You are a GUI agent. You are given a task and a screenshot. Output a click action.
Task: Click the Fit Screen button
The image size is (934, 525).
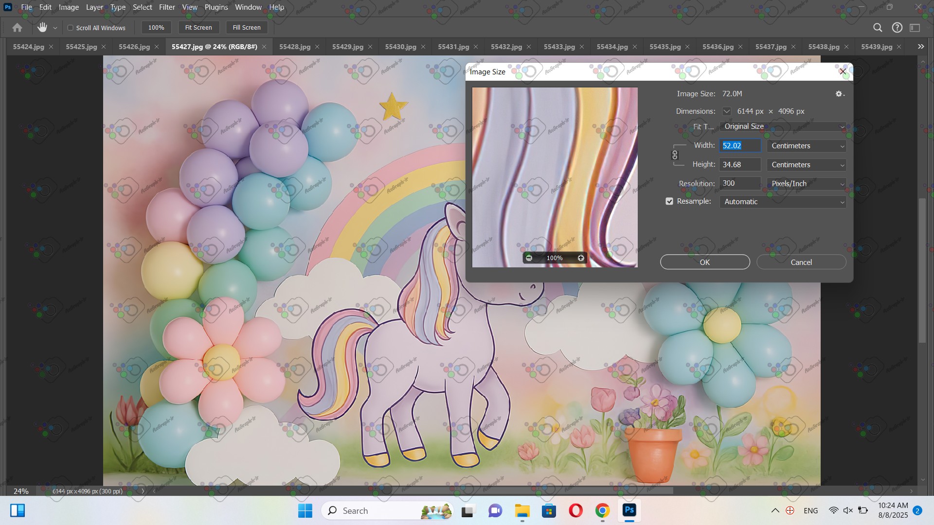[198, 28]
